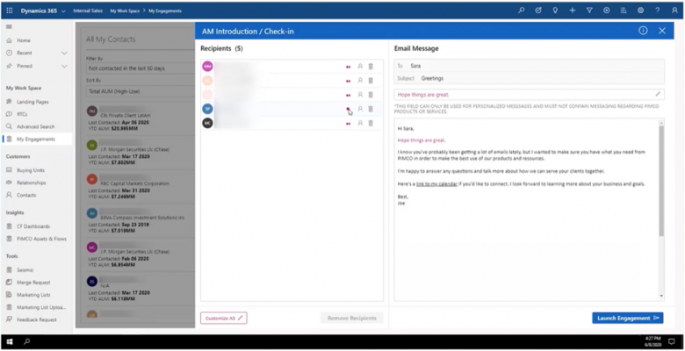The image size is (685, 351).
Task: Click person icon for the MC recipient
Action: pos(360,123)
